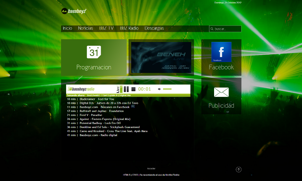Click into the buscar search field

pyautogui.click(x=225, y=29)
